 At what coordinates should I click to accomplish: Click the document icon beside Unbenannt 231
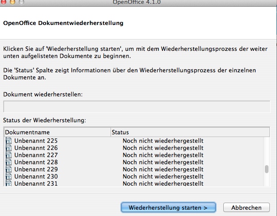(x=9, y=183)
